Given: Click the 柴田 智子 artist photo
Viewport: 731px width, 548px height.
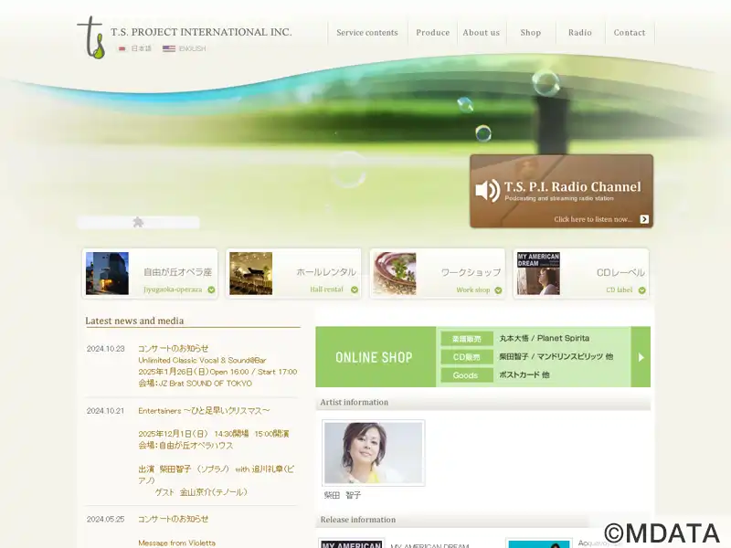Looking at the screenshot, I should [x=374, y=453].
